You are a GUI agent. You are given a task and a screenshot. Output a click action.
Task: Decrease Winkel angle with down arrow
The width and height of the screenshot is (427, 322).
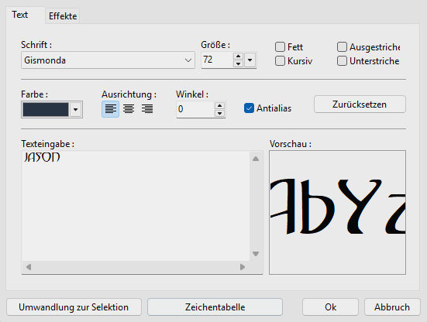pos(219,113)
